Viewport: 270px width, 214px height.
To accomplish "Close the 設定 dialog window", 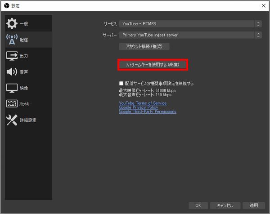I will coord(263,6).
